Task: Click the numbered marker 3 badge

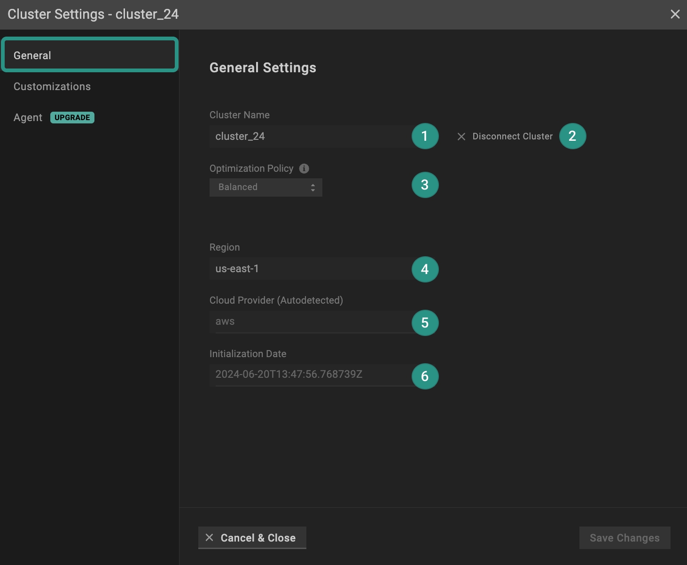Action: pos(425,185)
